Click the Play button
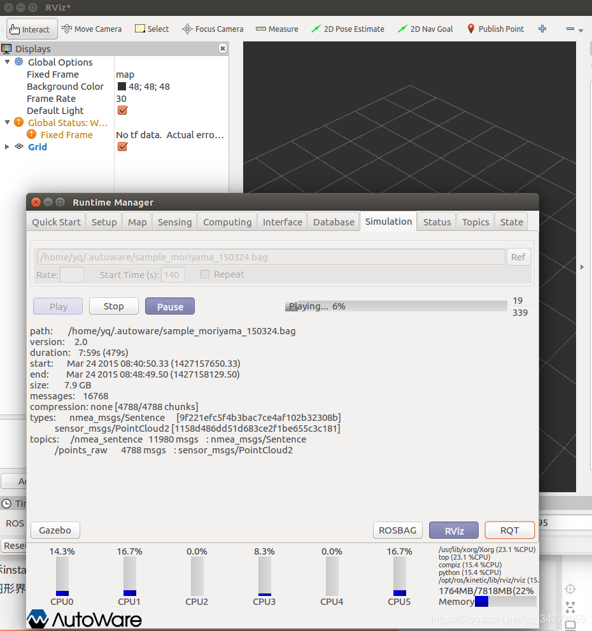 58,306
